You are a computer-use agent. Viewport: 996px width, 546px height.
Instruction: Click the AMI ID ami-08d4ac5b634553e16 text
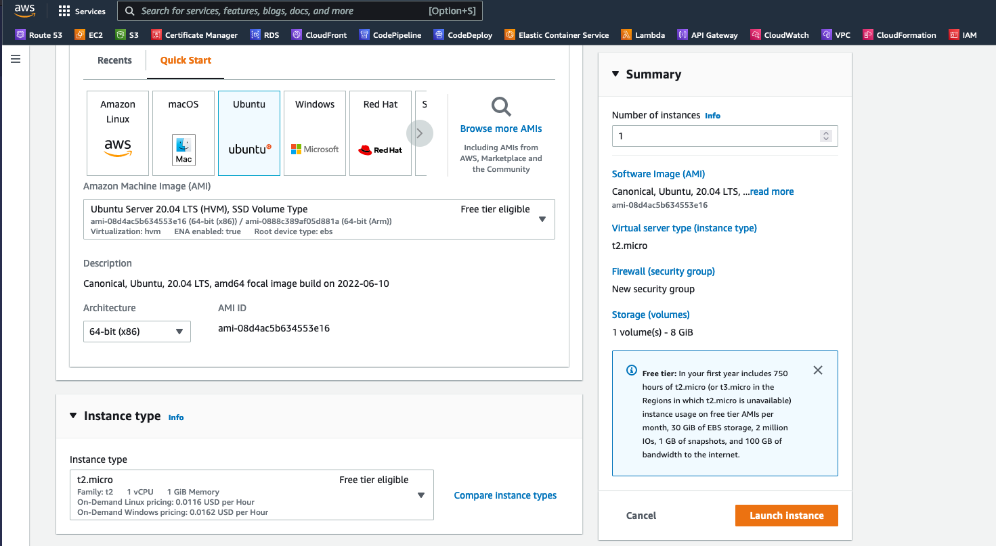tap(274, 328)
